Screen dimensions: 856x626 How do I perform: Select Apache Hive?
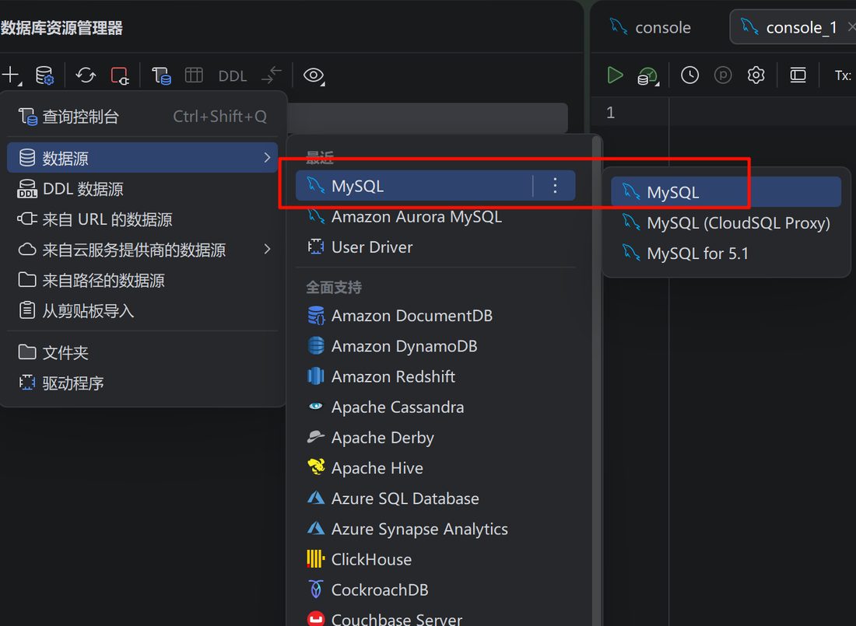[435, 468]
